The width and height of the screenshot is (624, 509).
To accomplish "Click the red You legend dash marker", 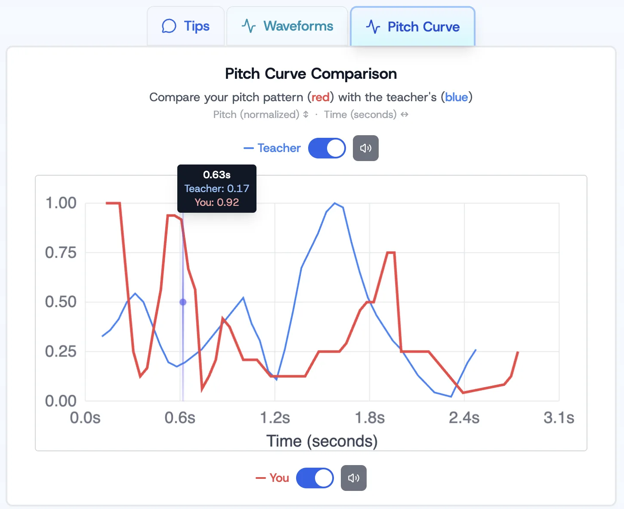I will coord(261,478).
